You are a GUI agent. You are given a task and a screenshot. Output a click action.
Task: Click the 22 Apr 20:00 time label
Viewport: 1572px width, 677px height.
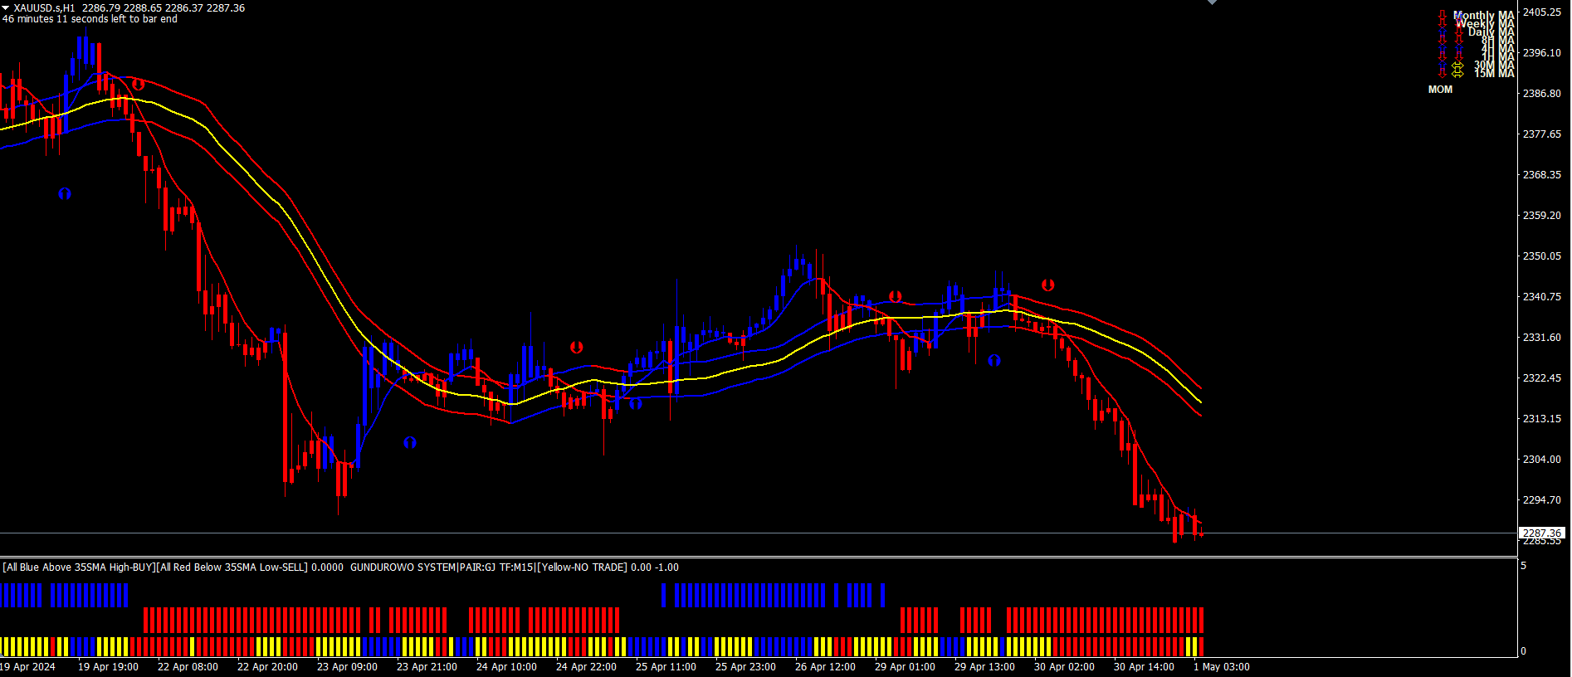tap(267, 667)
